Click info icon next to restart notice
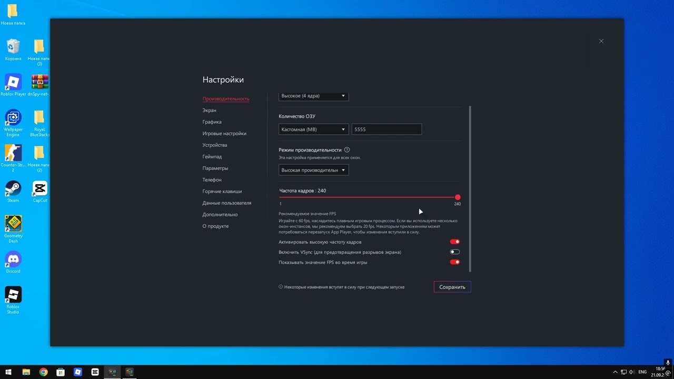Screen dimensions: 674x379 coord(281,287)
